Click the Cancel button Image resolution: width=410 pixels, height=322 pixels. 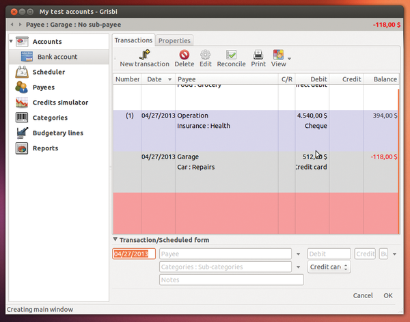(363, 295)
